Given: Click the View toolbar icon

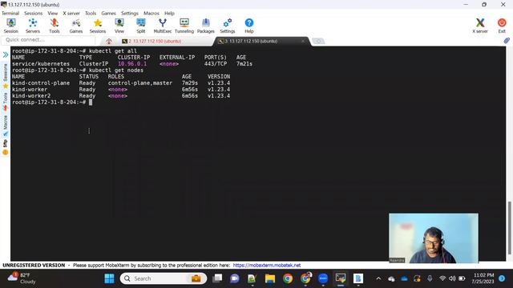Looking at the screenshot, I should (119, 26).
